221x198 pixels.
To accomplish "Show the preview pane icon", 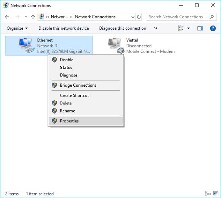I will click(x=200, y=28).
